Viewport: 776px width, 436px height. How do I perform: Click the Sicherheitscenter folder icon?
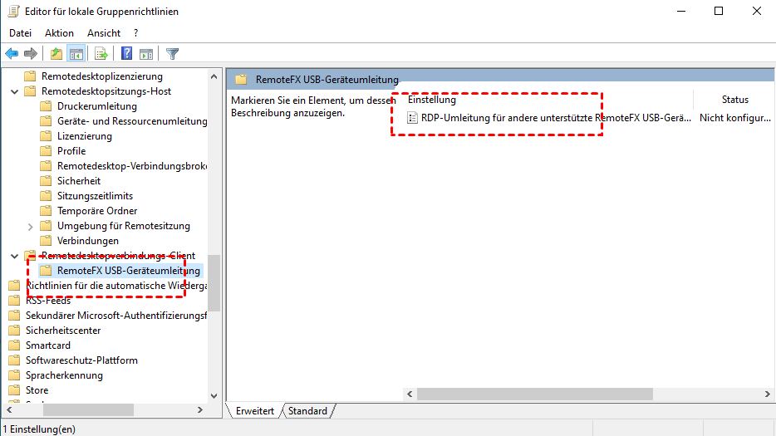[14, 330]
